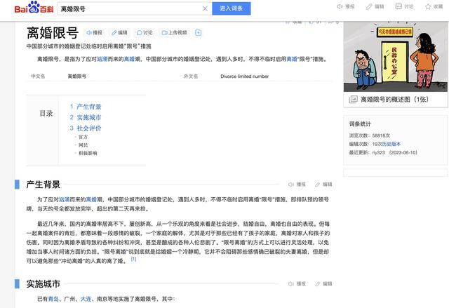Play 播报 audio beside the 离婚限号 title

click(94, 33)
